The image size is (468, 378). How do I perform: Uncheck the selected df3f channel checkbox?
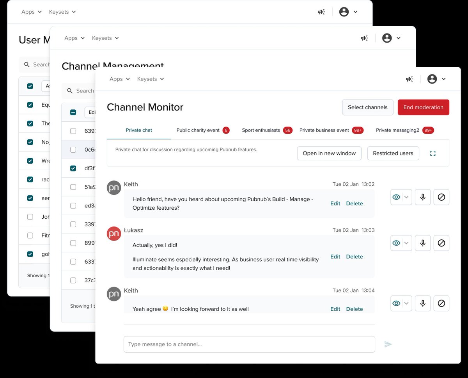click(73, 168)
